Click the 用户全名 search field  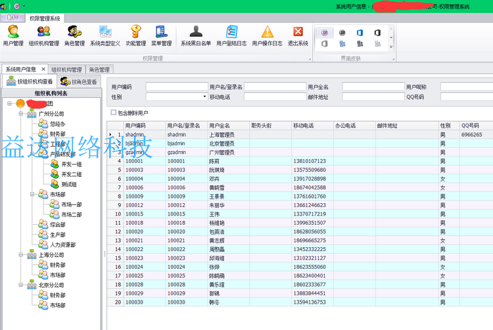click(x=373, y=86)
